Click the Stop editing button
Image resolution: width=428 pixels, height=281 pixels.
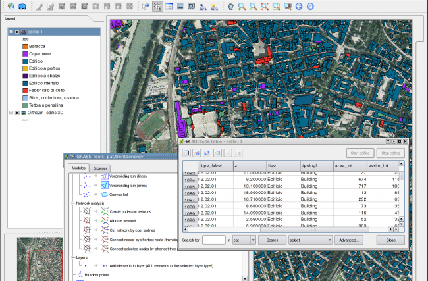point(390,153)
